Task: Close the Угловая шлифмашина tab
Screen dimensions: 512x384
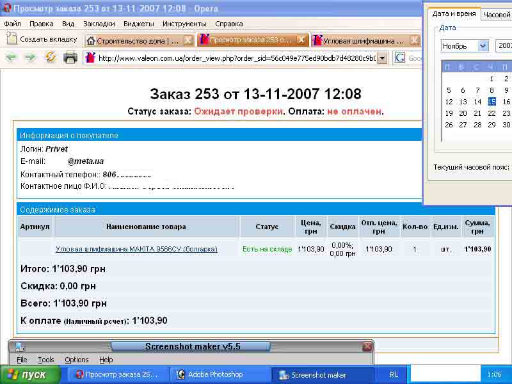Action: tap(414, 40)
